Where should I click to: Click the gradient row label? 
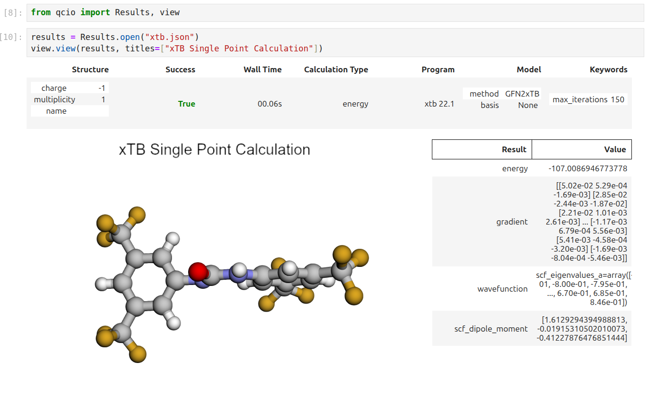(512, 222)
